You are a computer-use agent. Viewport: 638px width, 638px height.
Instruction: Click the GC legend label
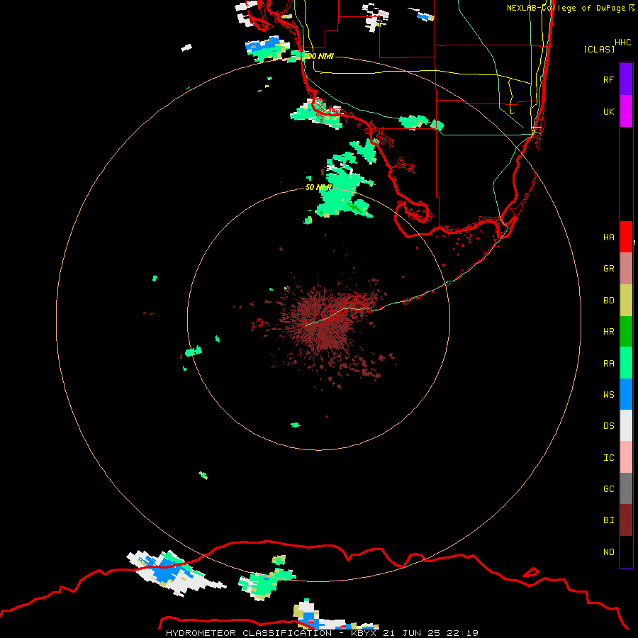[608, 489]
